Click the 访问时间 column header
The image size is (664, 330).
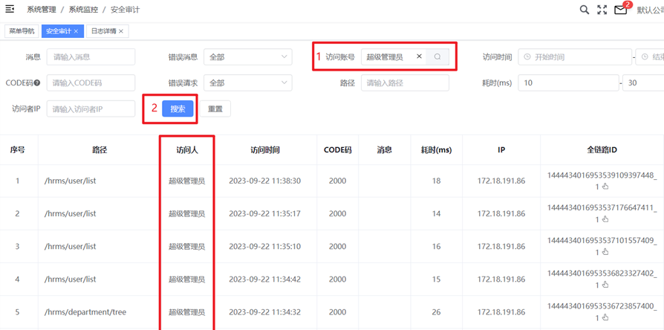point(265,149)
